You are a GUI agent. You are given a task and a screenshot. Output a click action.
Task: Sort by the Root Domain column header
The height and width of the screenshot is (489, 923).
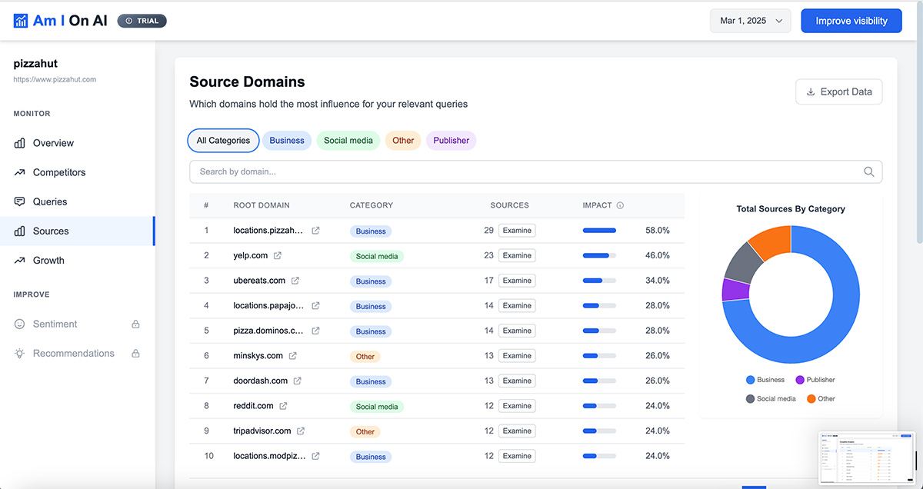pos(262,205)
